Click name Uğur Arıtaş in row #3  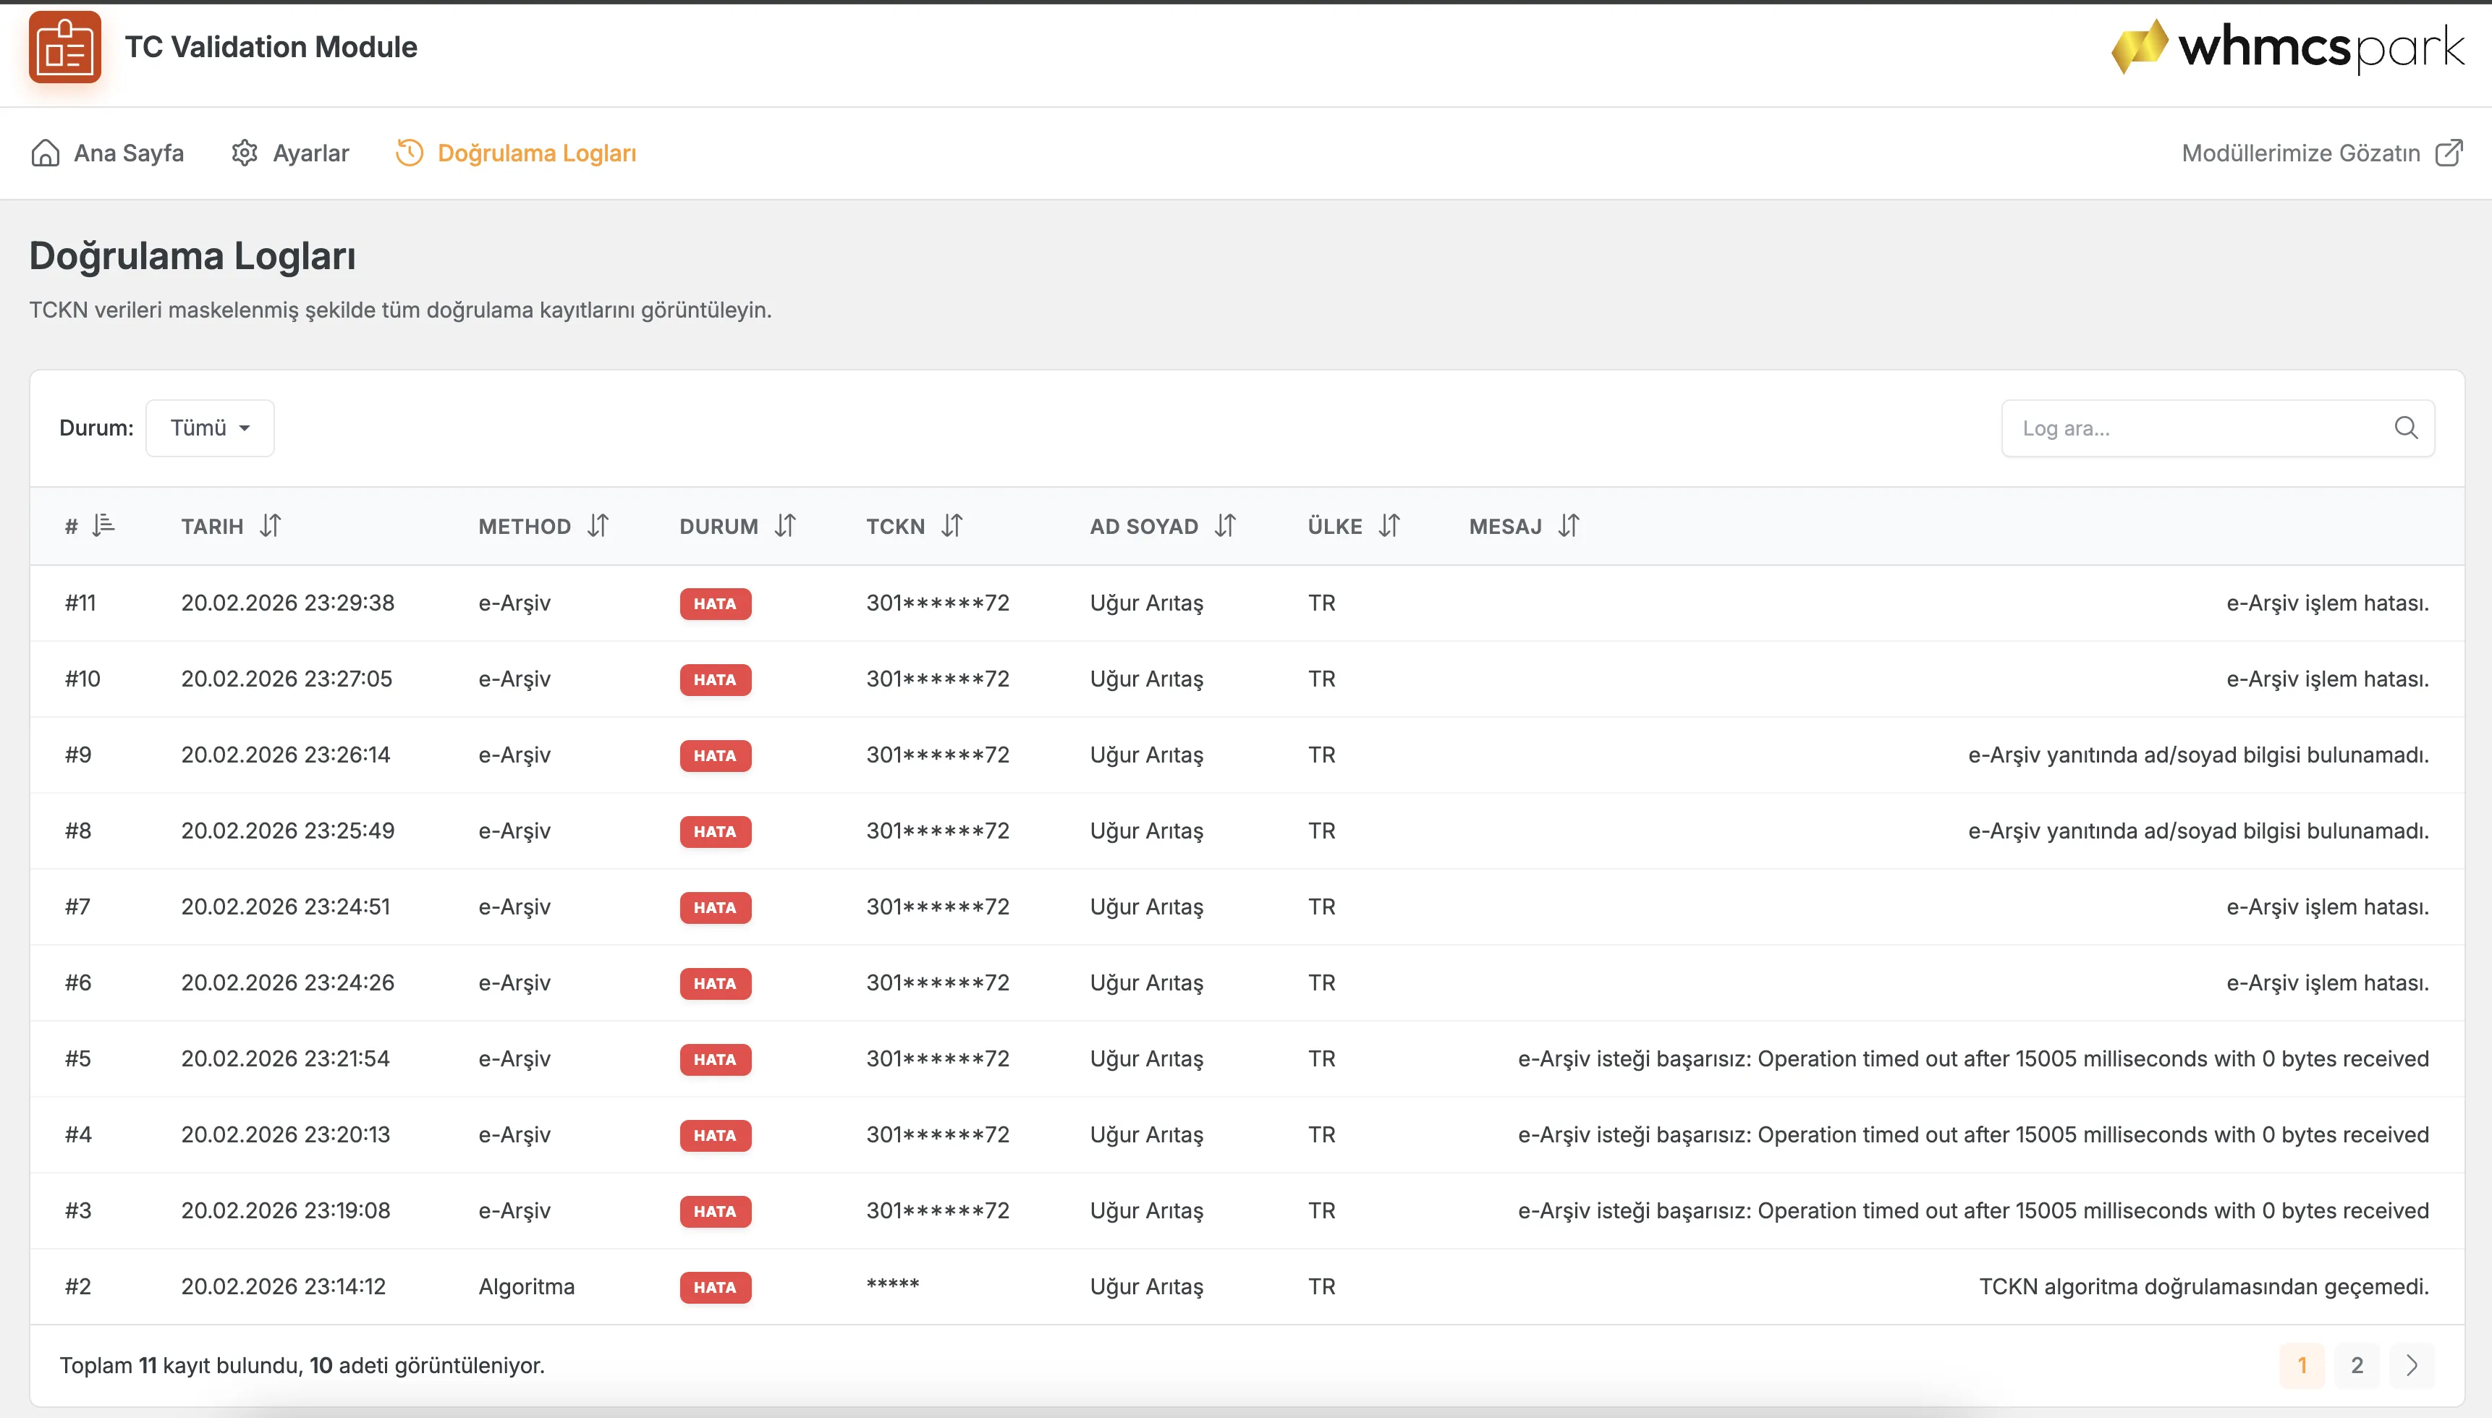[x=1146, y=1210]
